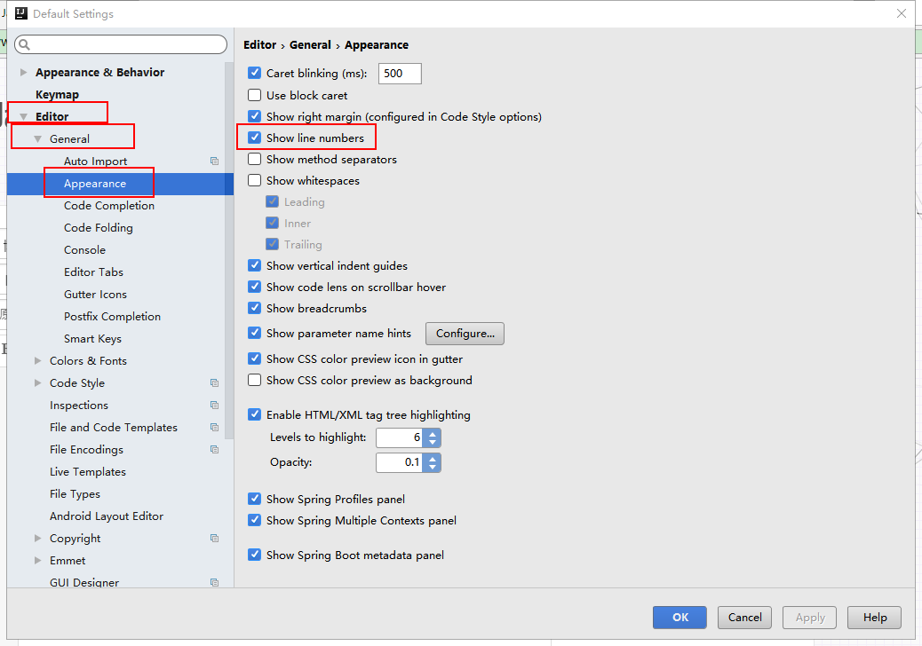Confirm settings with OK button
This screenshot has height=646, width=922.
click(x=680, y=618)
